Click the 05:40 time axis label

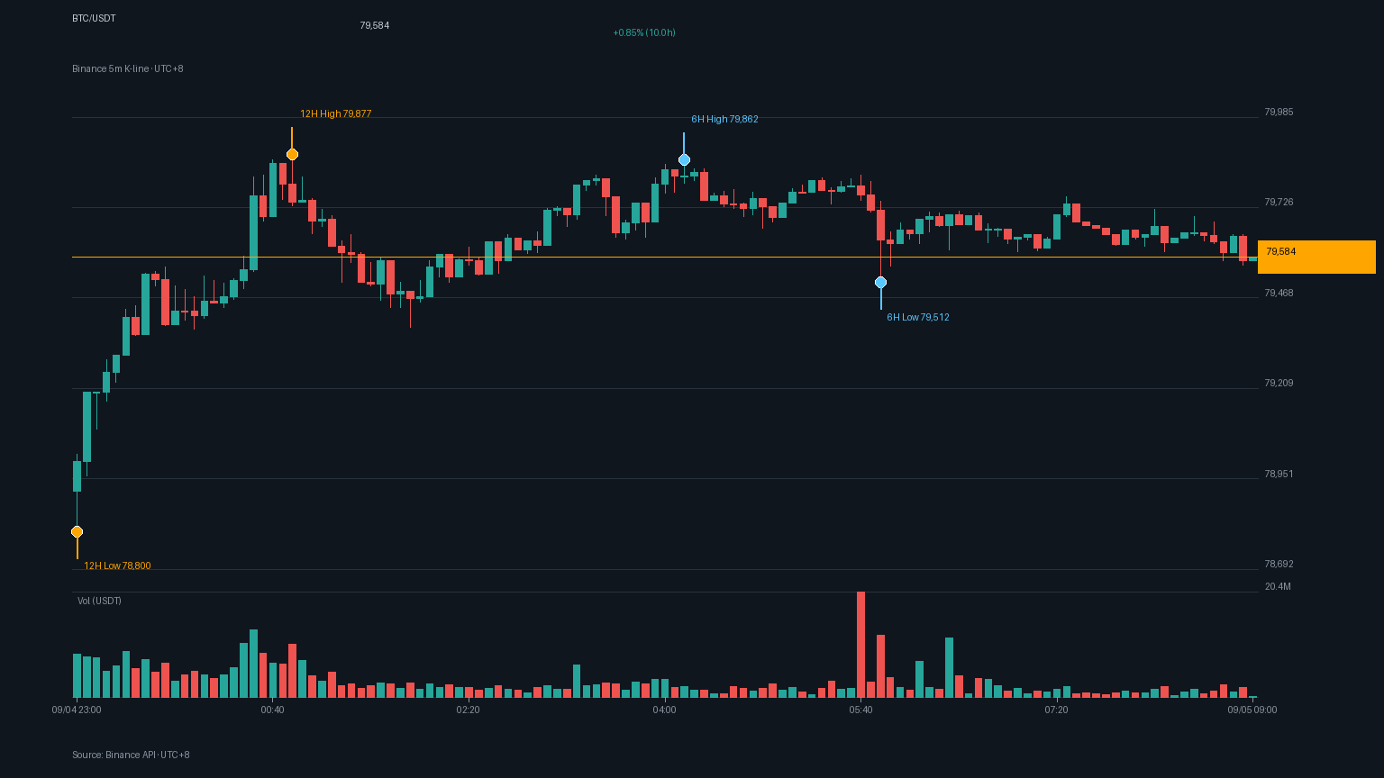pos(860,710)
